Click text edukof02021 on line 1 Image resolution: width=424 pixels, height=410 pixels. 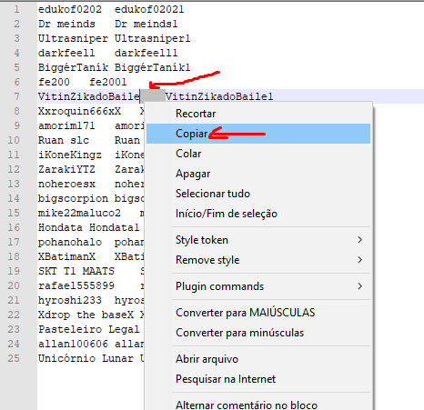point(149,9)
